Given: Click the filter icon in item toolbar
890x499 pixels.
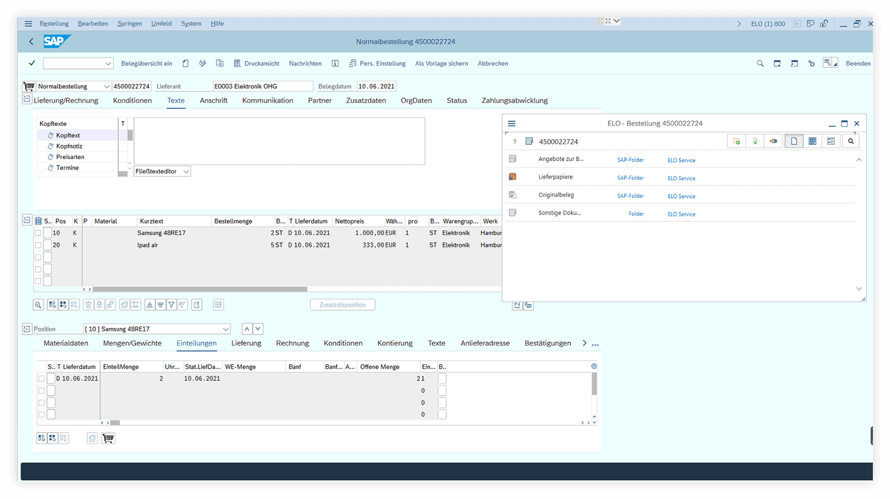Looking at the screenshot, I should (171, 305).
